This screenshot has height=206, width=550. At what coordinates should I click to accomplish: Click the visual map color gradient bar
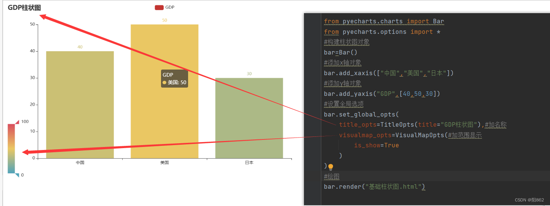11,148
